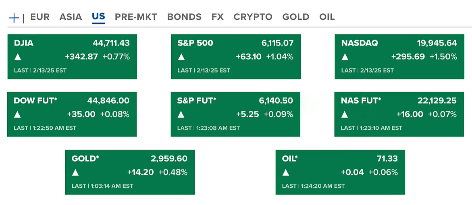472x205 pixels.
Task: Switch to the EUR markets tab
Action: pyautogui.click(x=40, y=17)
